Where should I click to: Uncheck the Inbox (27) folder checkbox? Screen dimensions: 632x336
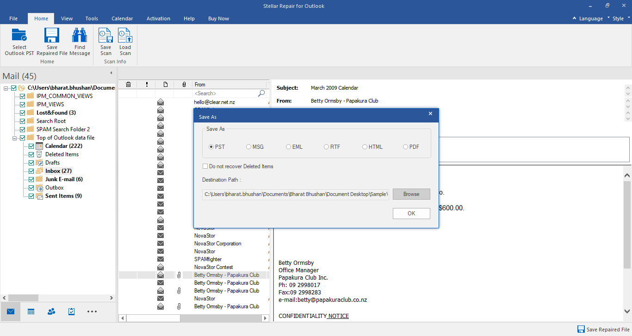coord(31,171)
